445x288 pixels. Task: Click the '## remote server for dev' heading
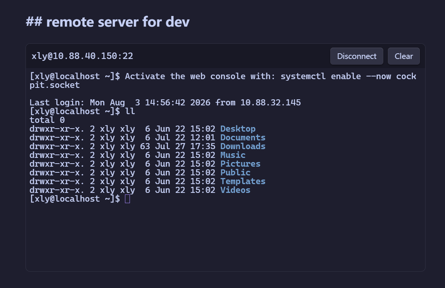pos(107,22)
